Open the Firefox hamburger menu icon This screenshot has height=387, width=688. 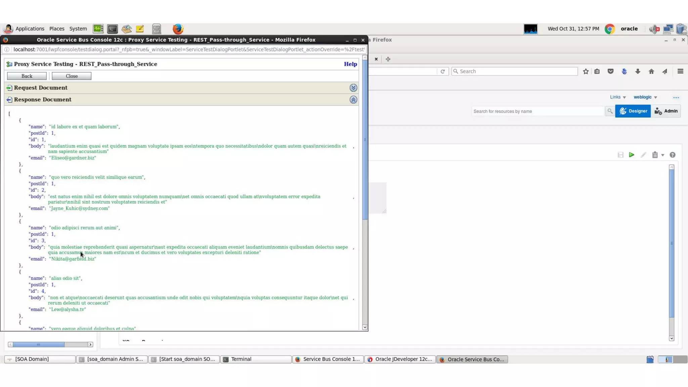(x=680, y=71)
